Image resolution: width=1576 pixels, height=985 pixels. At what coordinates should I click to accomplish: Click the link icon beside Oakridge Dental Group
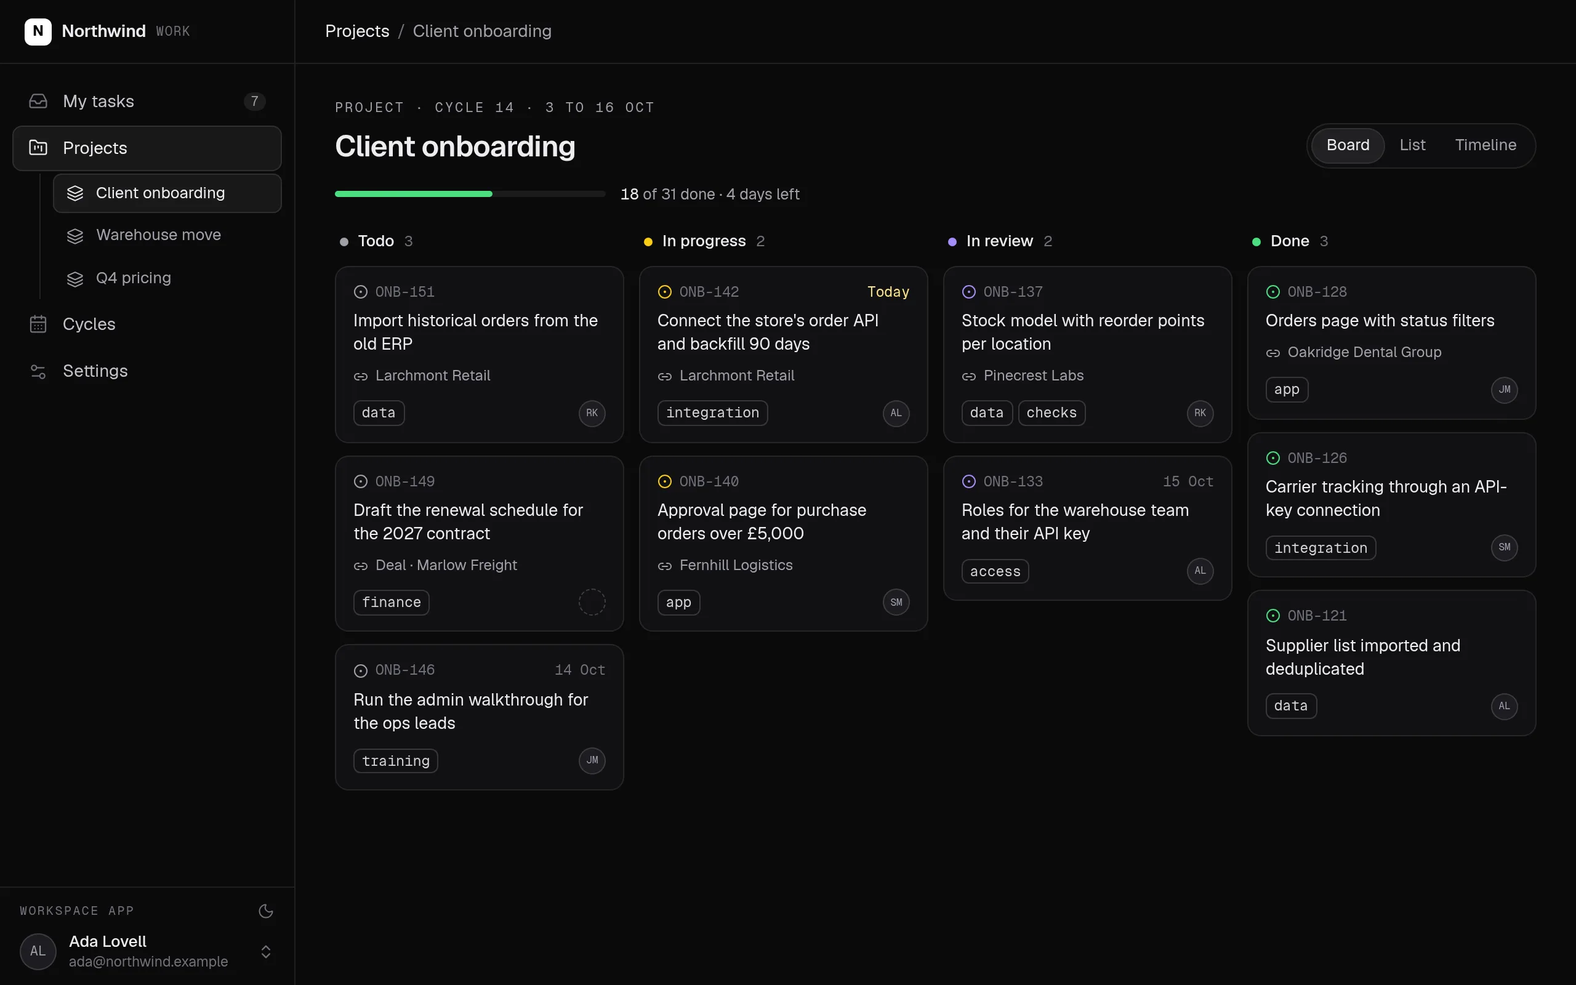(x=1272, y=352)
